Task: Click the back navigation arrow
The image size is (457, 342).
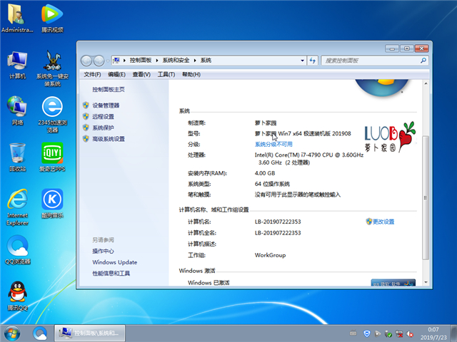Action: click(86, 61)
